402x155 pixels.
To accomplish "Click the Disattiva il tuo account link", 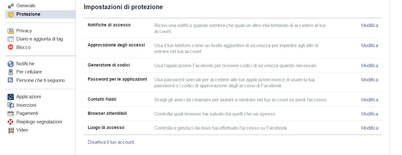I will pos(111,142).
